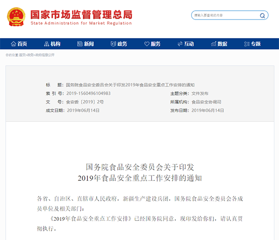Click the 首页 breadcrumb link
This screenshot has height=240, width=279.
click(22, 55)
